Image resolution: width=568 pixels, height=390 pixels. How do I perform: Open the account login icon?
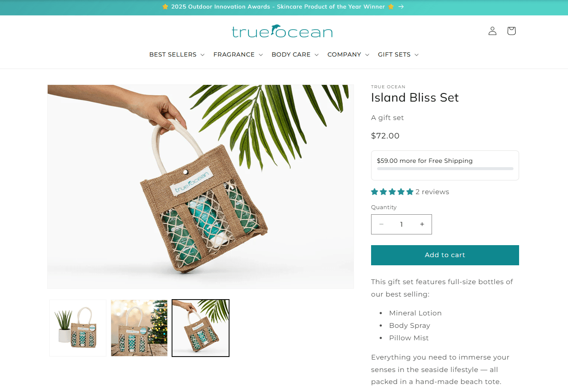click(x=492, y=31)
